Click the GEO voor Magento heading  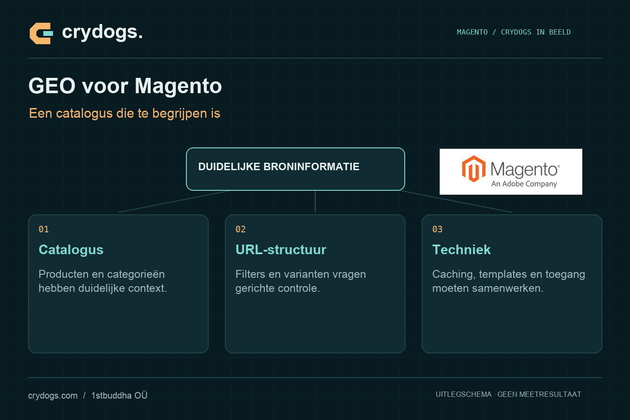tap(125, 86)
